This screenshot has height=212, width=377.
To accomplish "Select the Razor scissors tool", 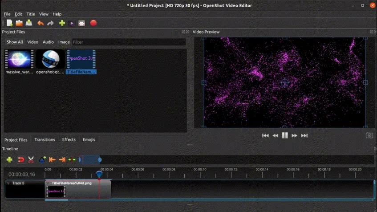I will pos(31,159).
